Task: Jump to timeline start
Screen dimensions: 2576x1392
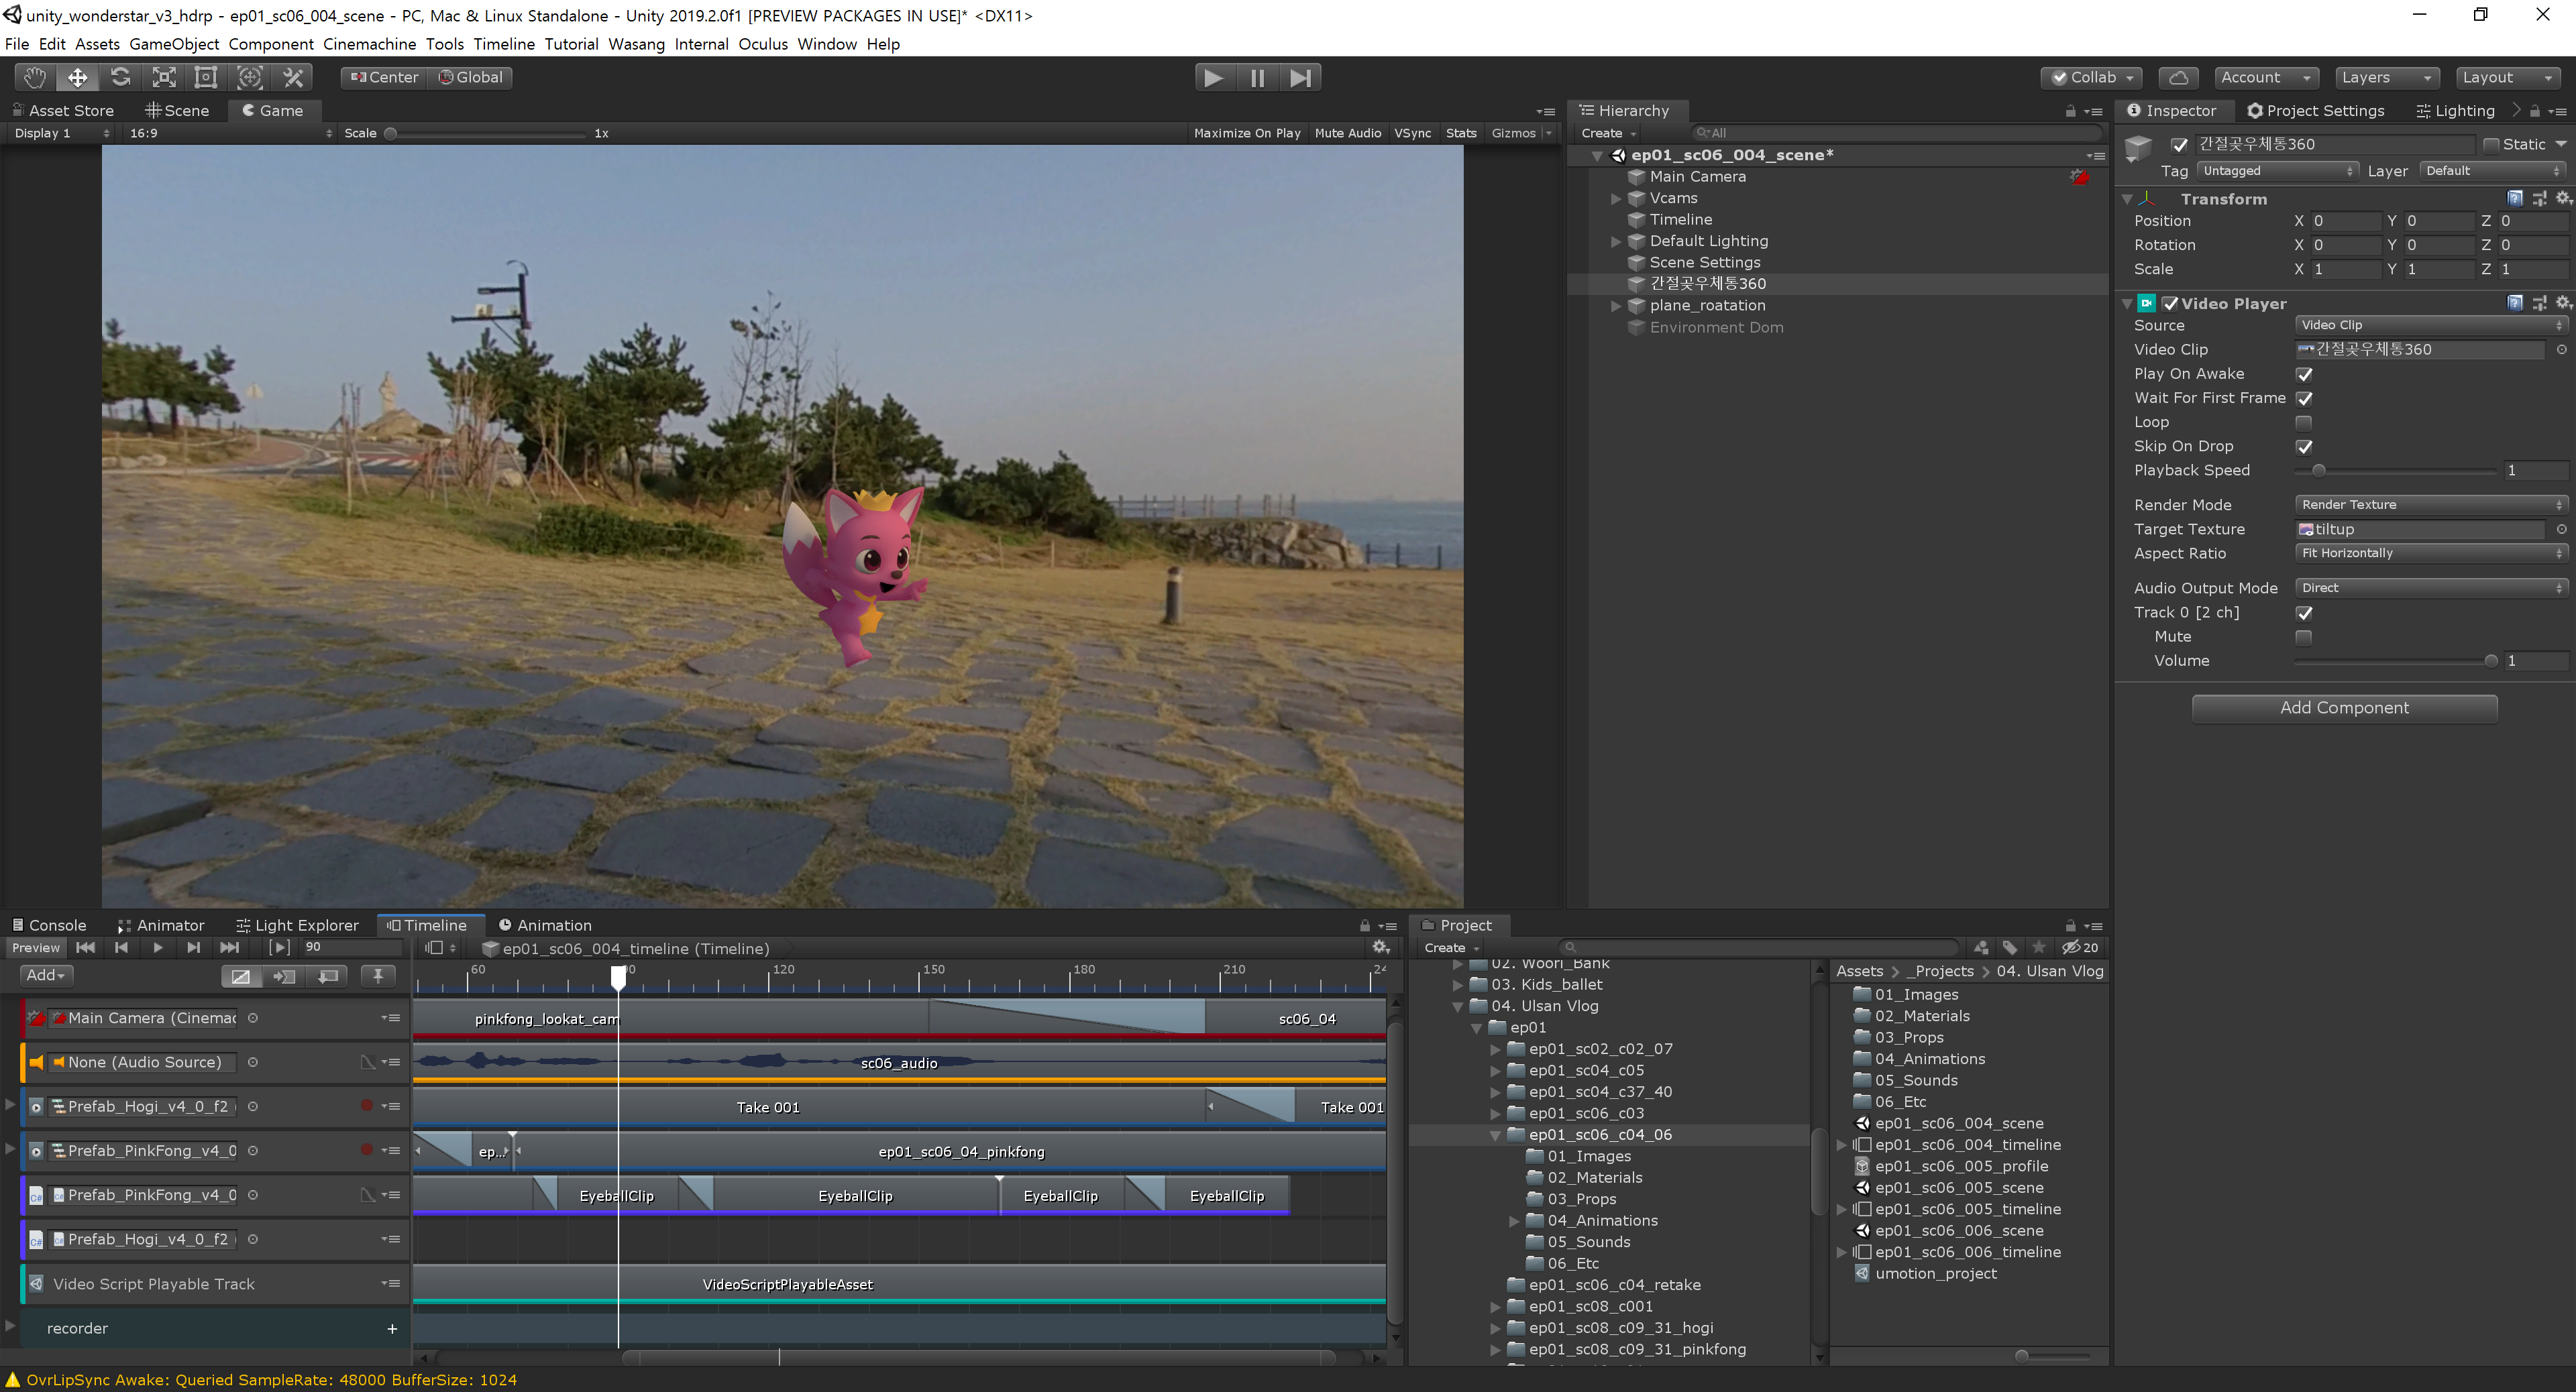Action: coord(86,946)
